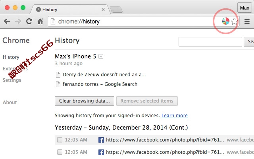254x159 pixels.
Task: Click the chrome://history address bar
Action: tap(135, 21)
